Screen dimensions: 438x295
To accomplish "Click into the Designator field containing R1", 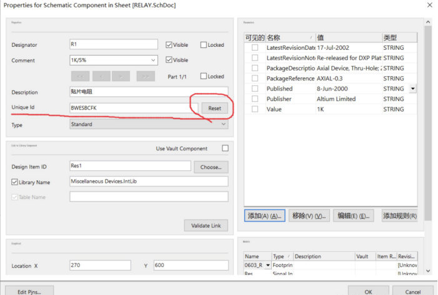I will pos(113,45).
